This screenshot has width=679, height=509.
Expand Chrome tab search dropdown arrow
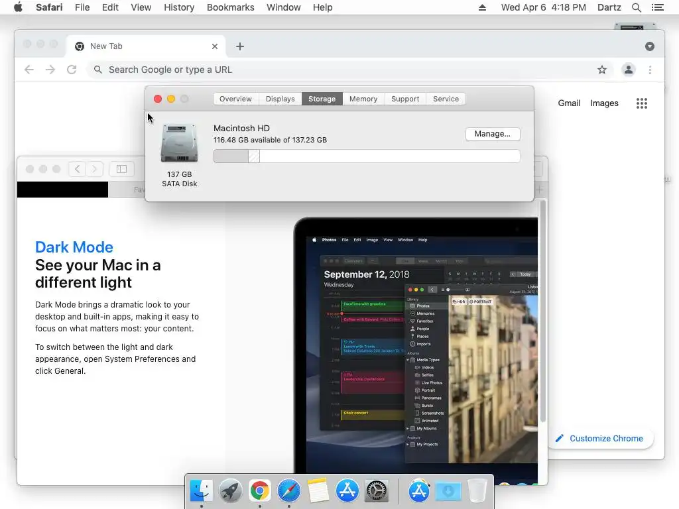click(650, 46)
